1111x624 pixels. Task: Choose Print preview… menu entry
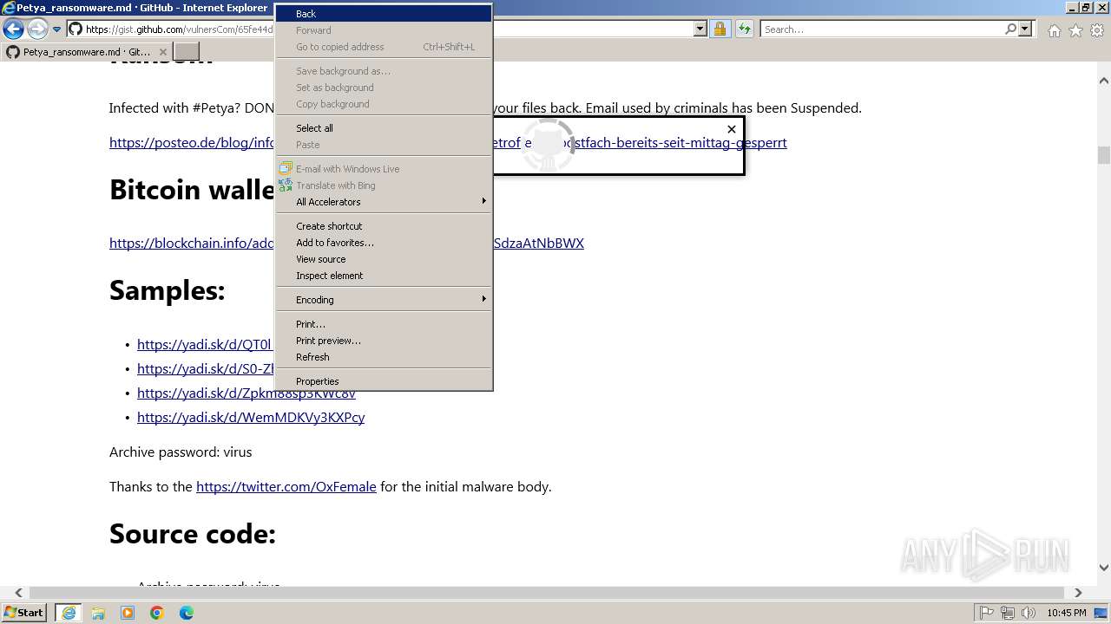click(x=384, y=341)
